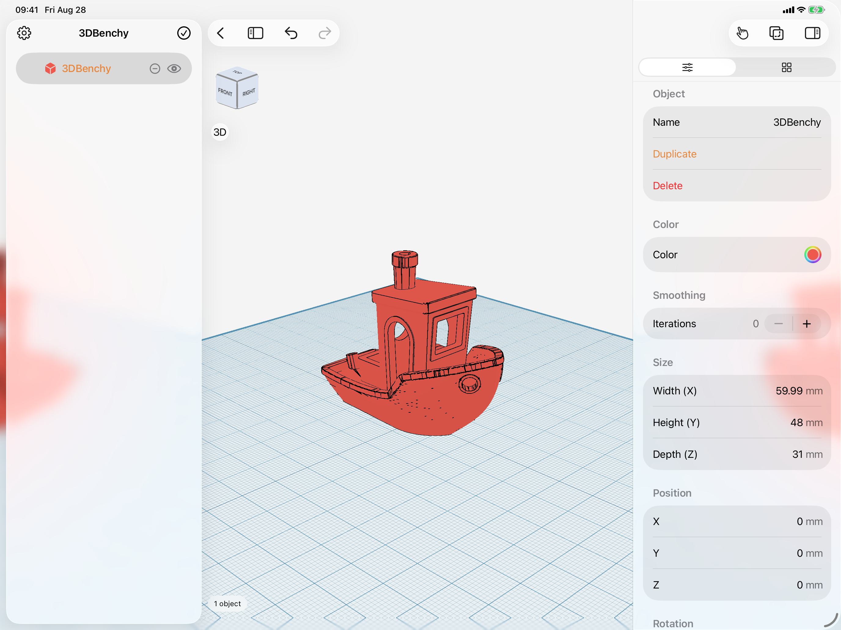
Task: Switch to the grid tab
Action: pyautogui.click(x=786, y=67)
